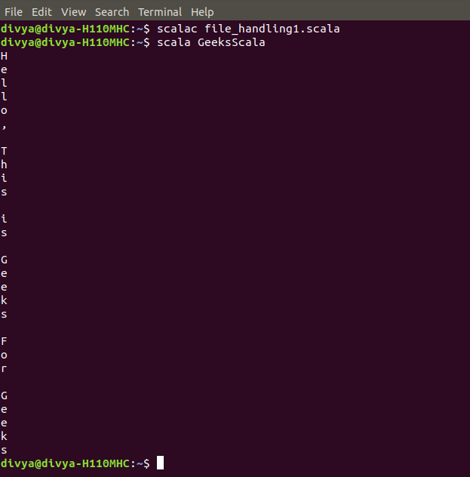Open the File menu
The width and height of the screenshot is (470, 477).
pyautogui.click(x=14, y=12)
